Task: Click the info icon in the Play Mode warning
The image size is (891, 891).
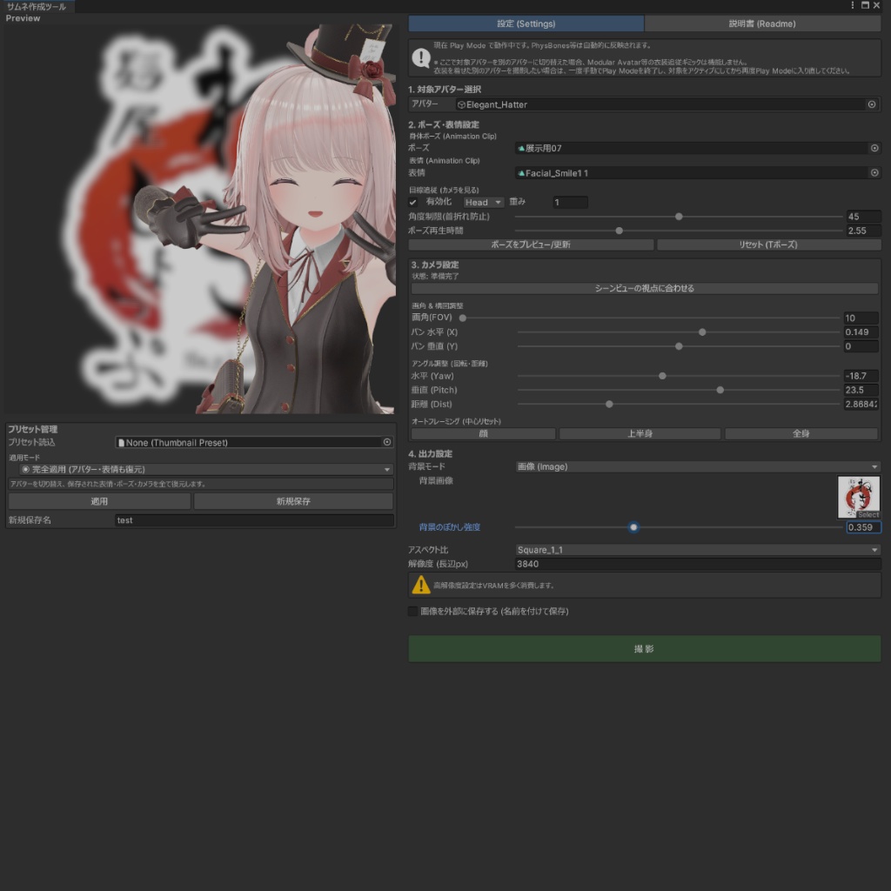Action: click(421, 57)
